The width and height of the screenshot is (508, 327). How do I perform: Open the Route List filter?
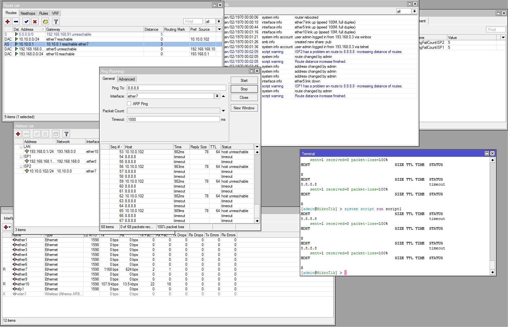(x=56, y=21)
